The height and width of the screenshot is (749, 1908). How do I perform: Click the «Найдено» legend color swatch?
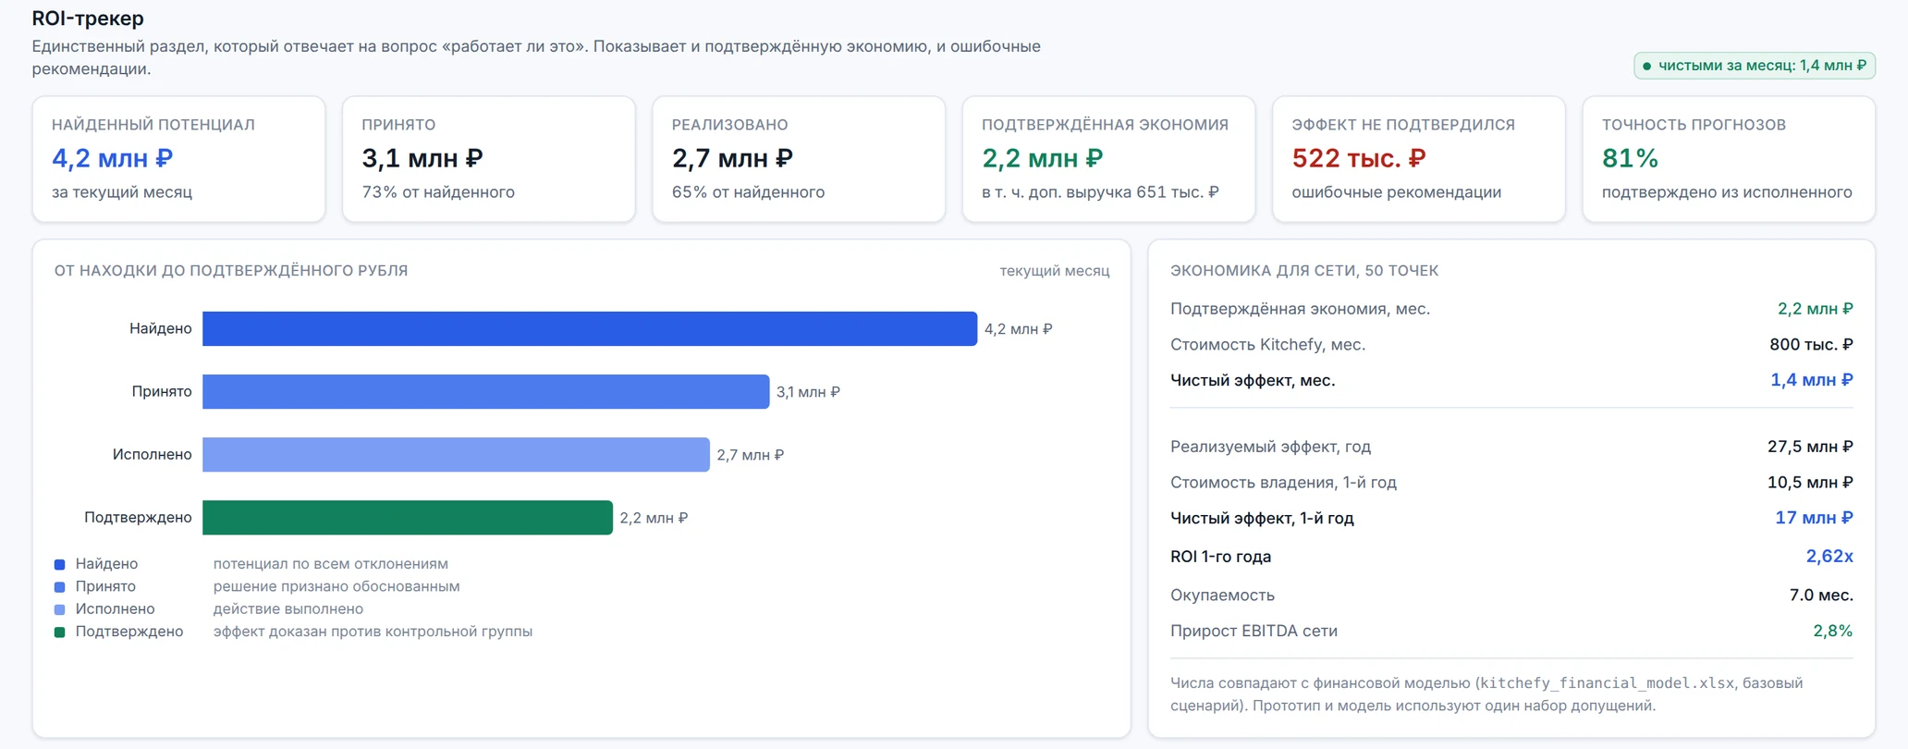coord(60,564)
